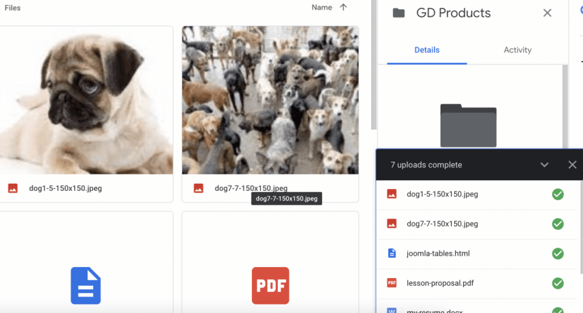Click image icon beside dog7-7-150x150.jpeg card label
The image size is (583, 313).
click(x=199, y=188)
